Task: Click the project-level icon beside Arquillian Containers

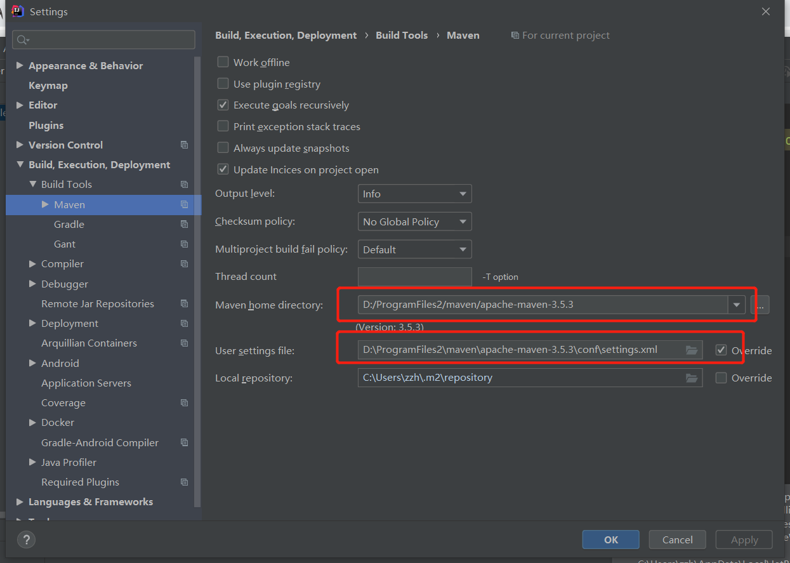Action: click(x=184, y=343)
